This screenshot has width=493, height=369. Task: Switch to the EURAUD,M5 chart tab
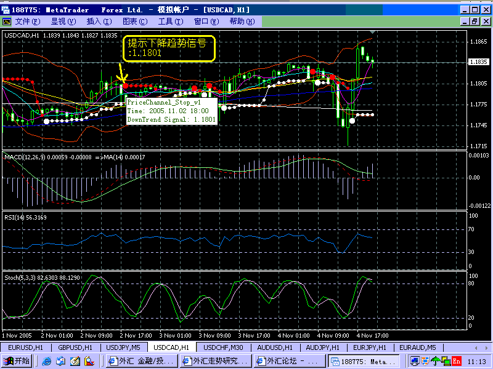pos(418,347)
